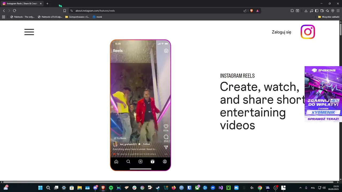The width and height of the screenshot is (342, 192).
Task: Tap the comment bubble icon on reel
Action: (x=166, y=137)
